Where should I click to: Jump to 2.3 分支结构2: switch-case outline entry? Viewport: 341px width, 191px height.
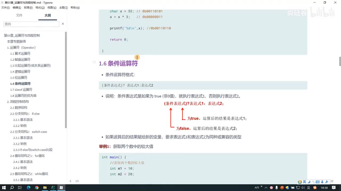[29, 132]
